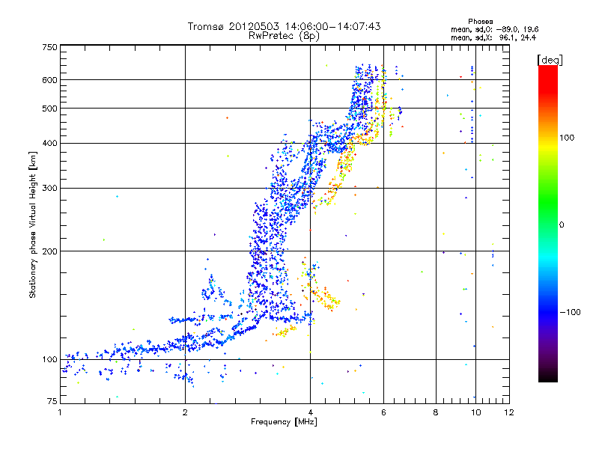Click the y-axis tick label "300"
This screenshot has width=599, height=449.
[49, 189]
